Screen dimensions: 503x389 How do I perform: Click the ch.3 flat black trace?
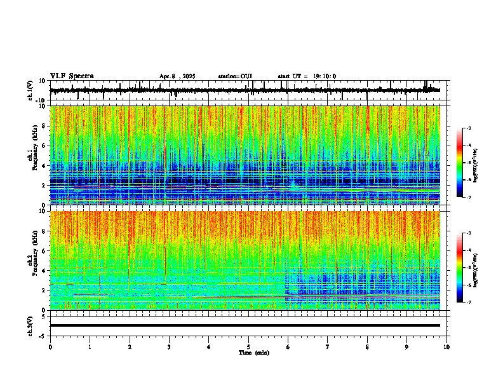click(x=245, y=325)
